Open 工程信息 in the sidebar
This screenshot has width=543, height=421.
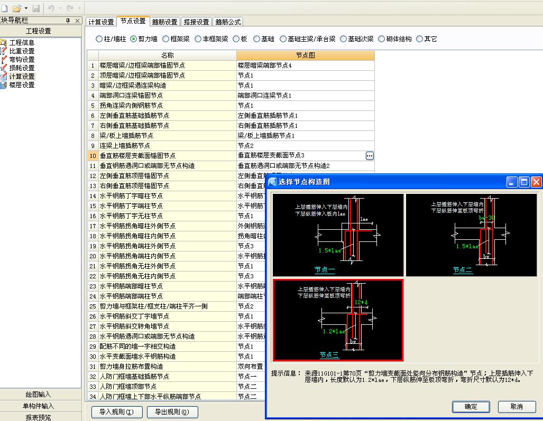(22, 43)
